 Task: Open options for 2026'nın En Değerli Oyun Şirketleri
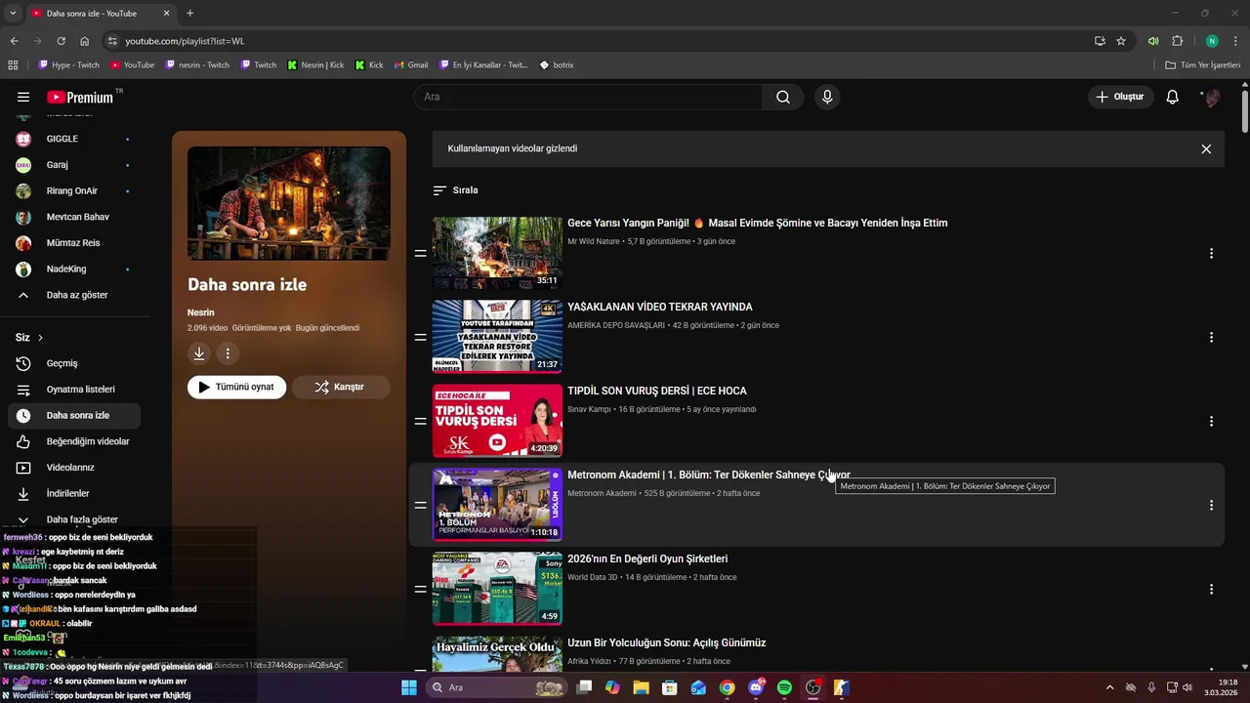[1211, 589]
